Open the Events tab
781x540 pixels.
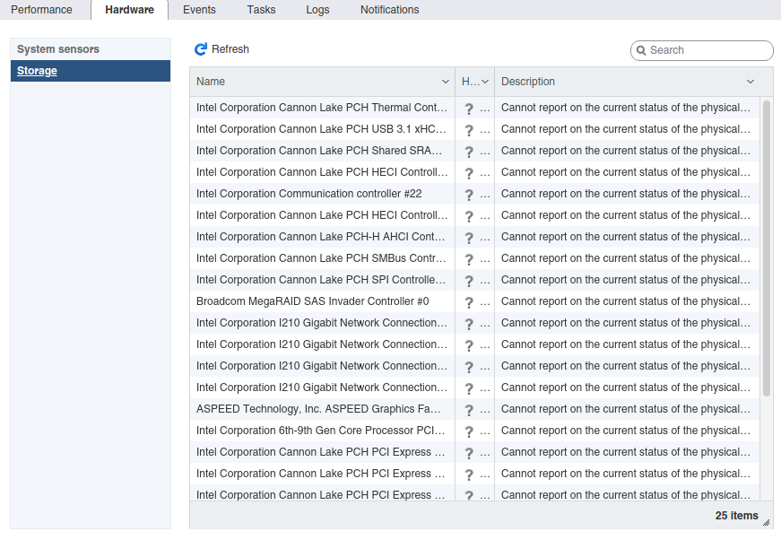pos(199,10)
